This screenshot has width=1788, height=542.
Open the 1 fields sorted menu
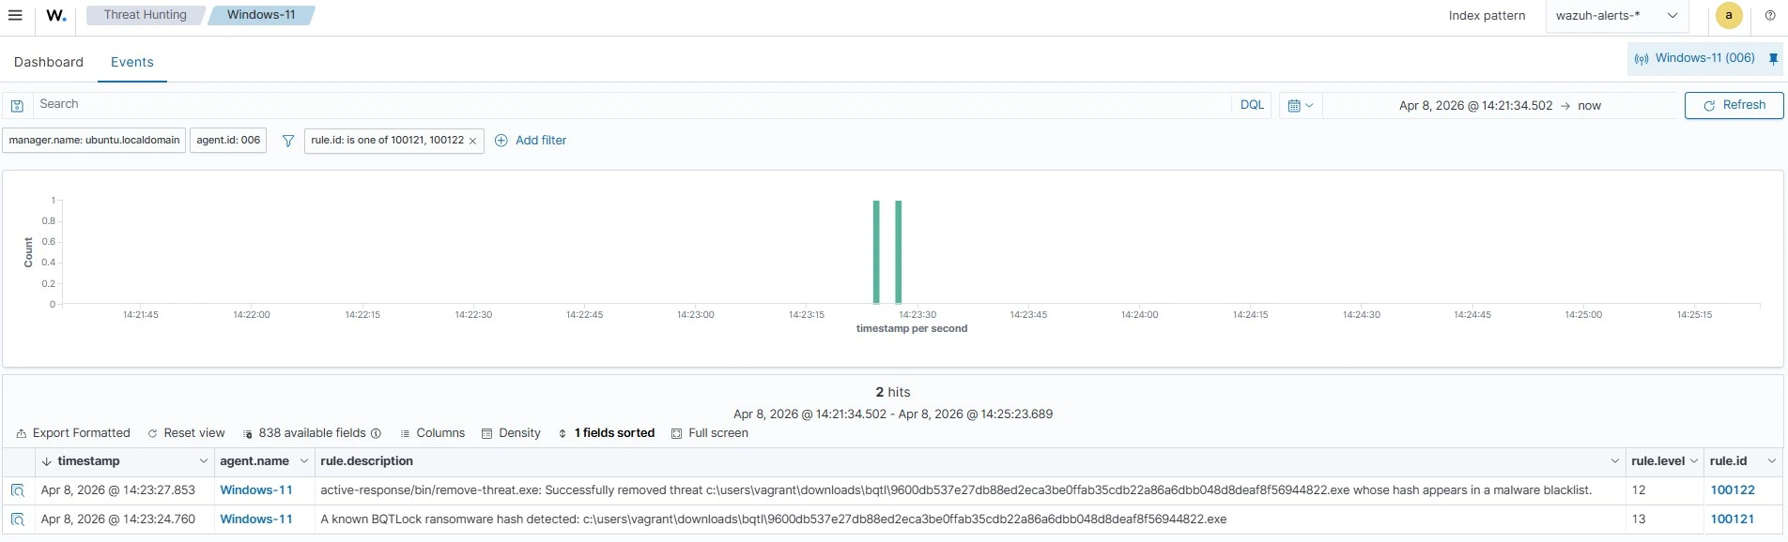[606, 433]
